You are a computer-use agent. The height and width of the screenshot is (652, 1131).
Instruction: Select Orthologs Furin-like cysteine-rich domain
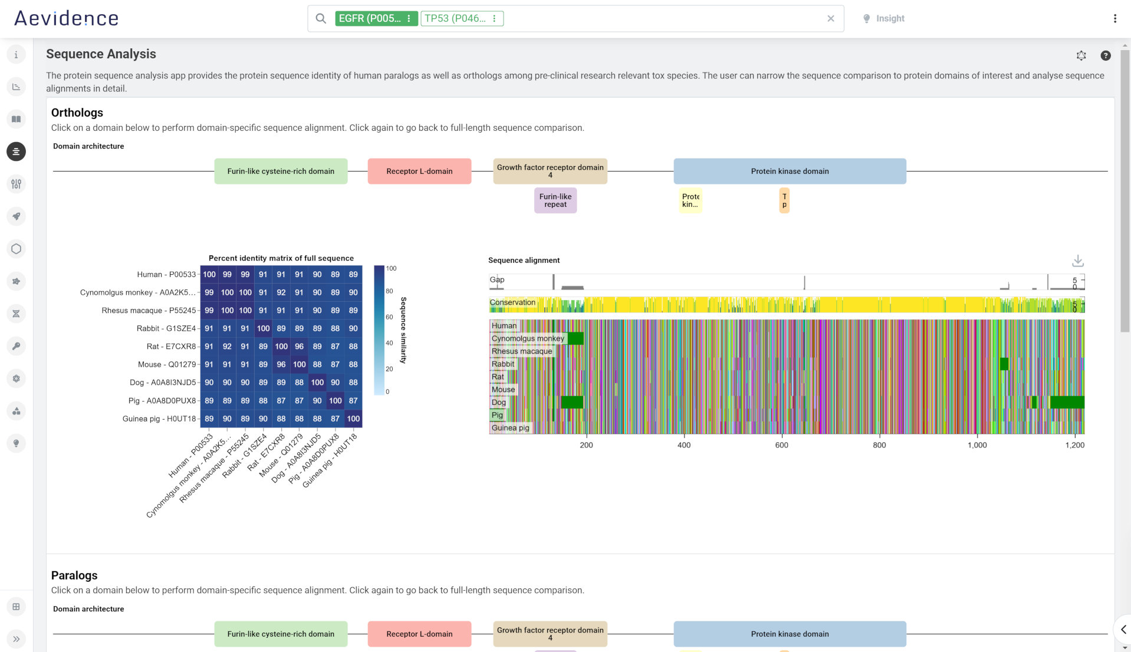[281, 172]
